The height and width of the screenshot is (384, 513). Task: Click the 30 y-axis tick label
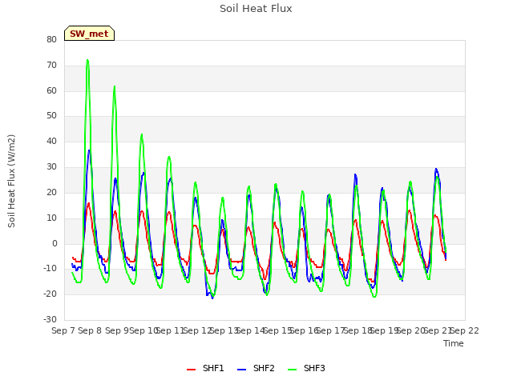click(x=51, y=167)
